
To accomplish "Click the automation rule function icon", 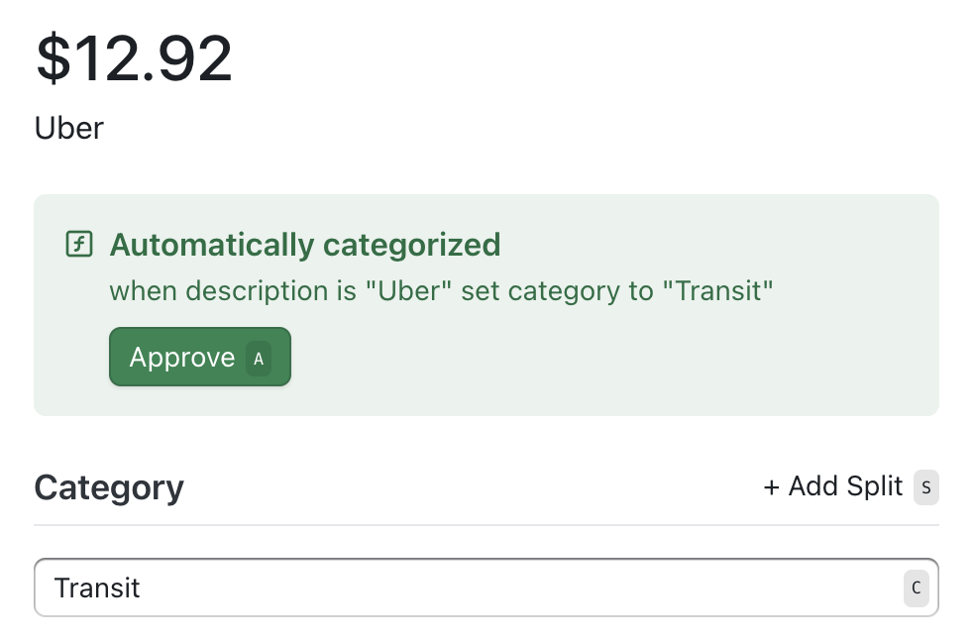I will (80, 244).
